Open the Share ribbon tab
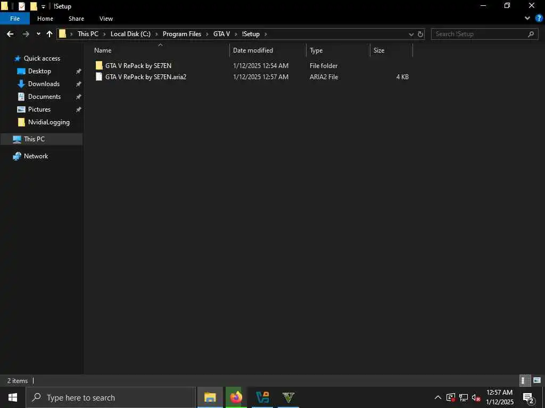 point(76,19)
